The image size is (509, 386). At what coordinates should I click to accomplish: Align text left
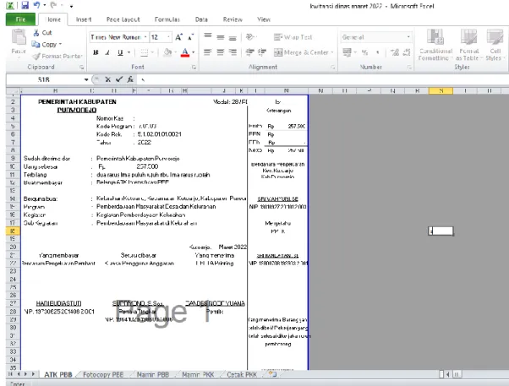tap(208, 52)
